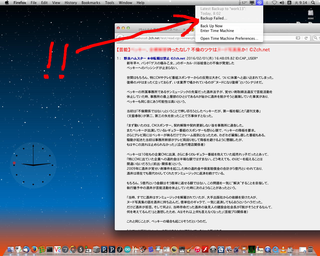Launch the green waveform audio app in the Dock
The height and width of the screenshot is (256, 320).
click(x=252, y=249)
